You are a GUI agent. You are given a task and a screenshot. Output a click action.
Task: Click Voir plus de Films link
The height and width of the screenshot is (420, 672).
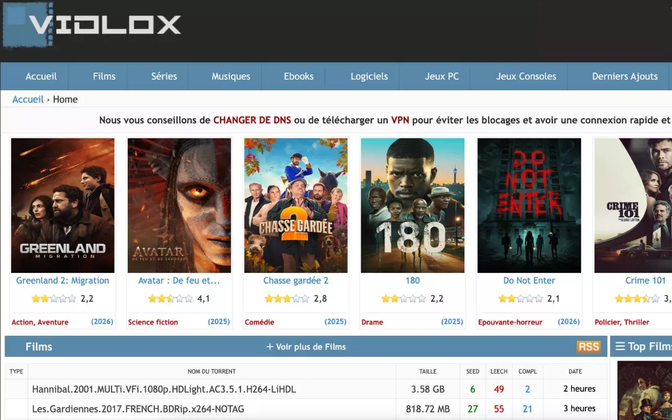click(306, 347)
